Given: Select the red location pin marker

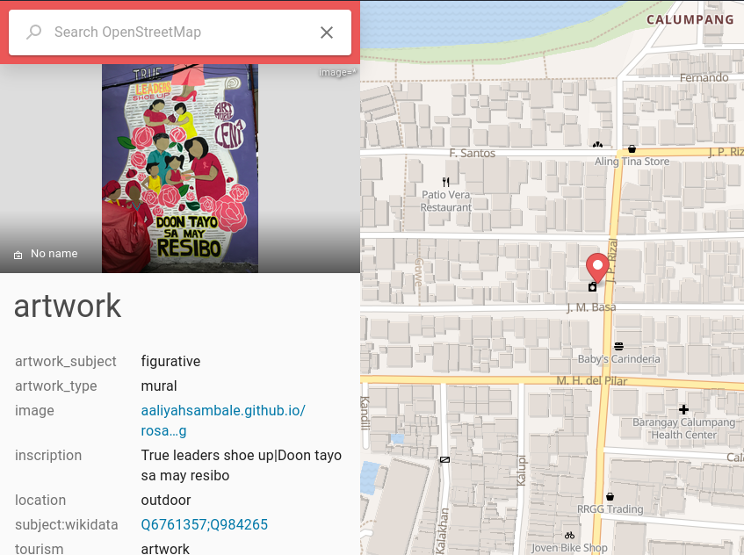Looking at the screenshot, I should pyautogui.click(x=597, y=268).
